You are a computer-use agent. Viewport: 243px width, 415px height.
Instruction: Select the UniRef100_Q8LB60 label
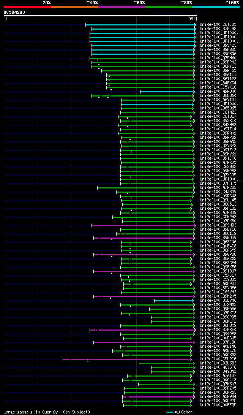[218, 95]
